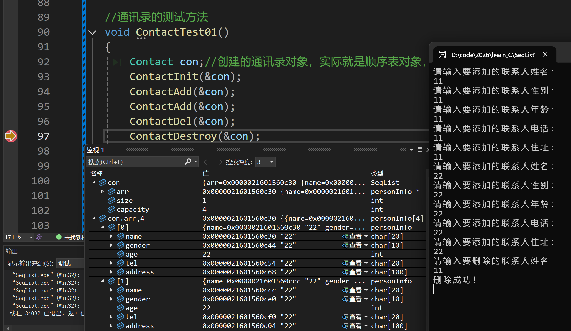Open the search depth dropdown showing 3
The height and width of the screenshot is (331, 571).
265,162
